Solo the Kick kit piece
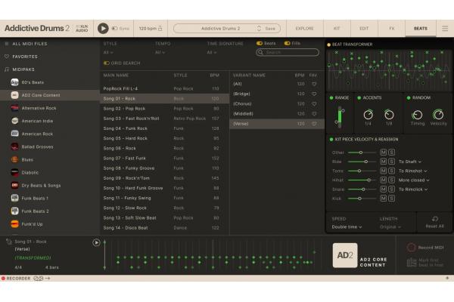This screenshot has width=454, height=302. 391,199
